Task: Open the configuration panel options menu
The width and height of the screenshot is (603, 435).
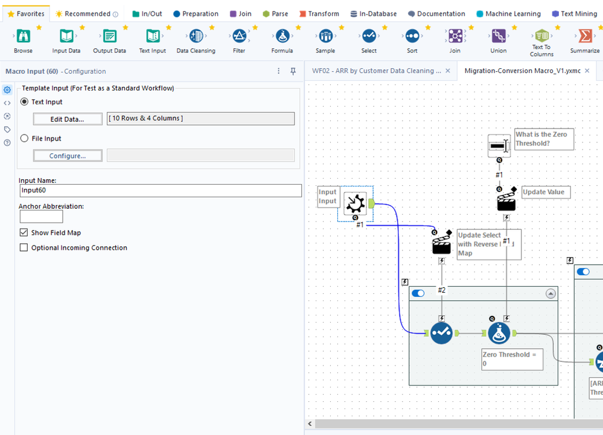Action: pyautogui.click(x=278, y=71)
